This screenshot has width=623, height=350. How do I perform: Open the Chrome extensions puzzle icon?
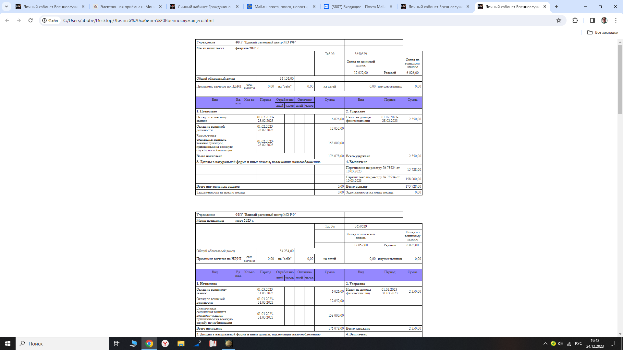click(575, 20)
